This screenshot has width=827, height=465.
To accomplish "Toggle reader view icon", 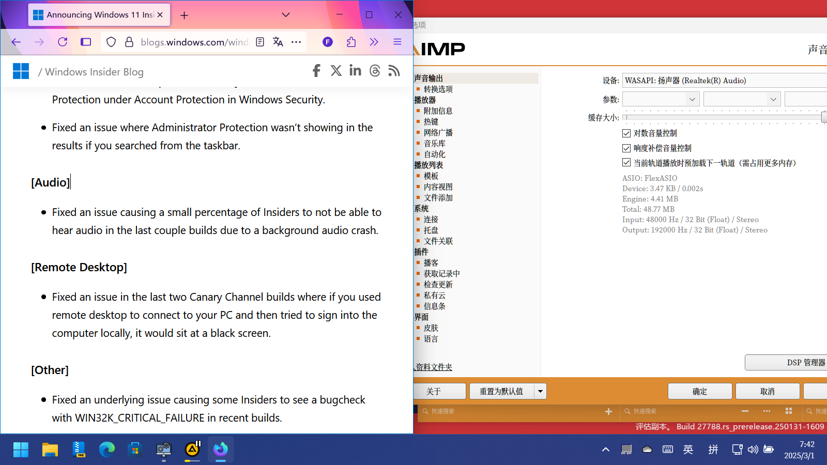I will [260, 42].
